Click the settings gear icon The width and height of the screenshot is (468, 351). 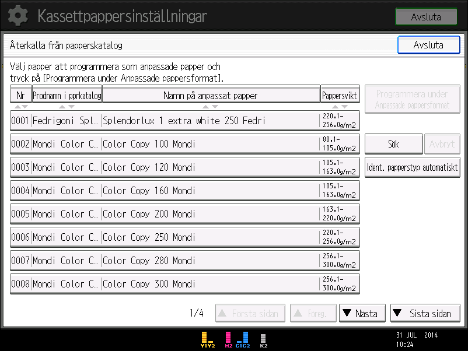click(x=18, y=16)
